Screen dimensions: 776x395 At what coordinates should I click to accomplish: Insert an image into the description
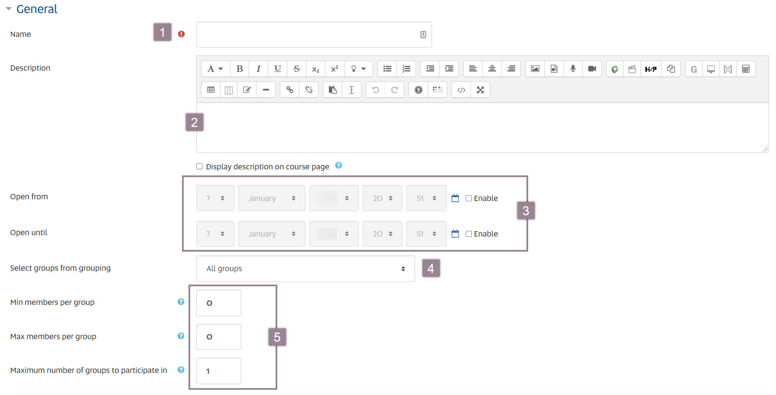(x=534, y=68)
